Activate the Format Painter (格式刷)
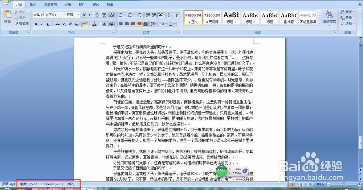Viewport: 363px width, 190px height. click(x=21, y=23)
